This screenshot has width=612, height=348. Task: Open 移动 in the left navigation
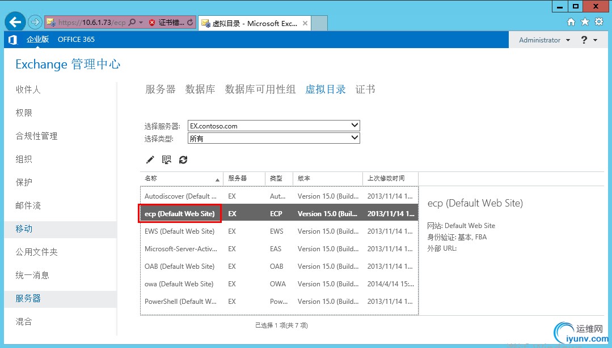coord(24,229)
